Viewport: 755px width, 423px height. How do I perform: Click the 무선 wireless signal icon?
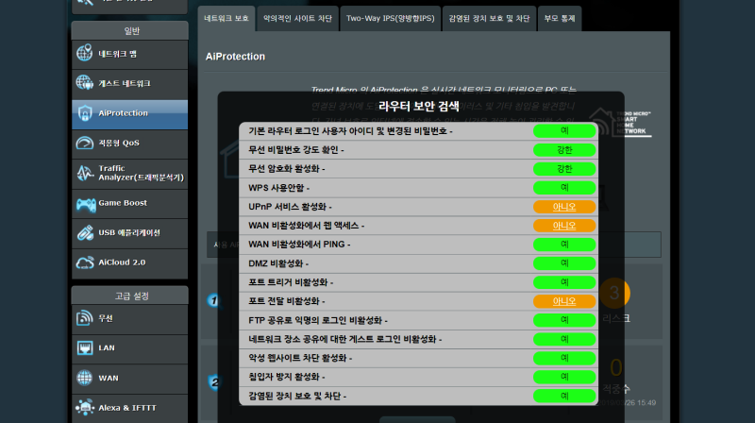point(85,318)
